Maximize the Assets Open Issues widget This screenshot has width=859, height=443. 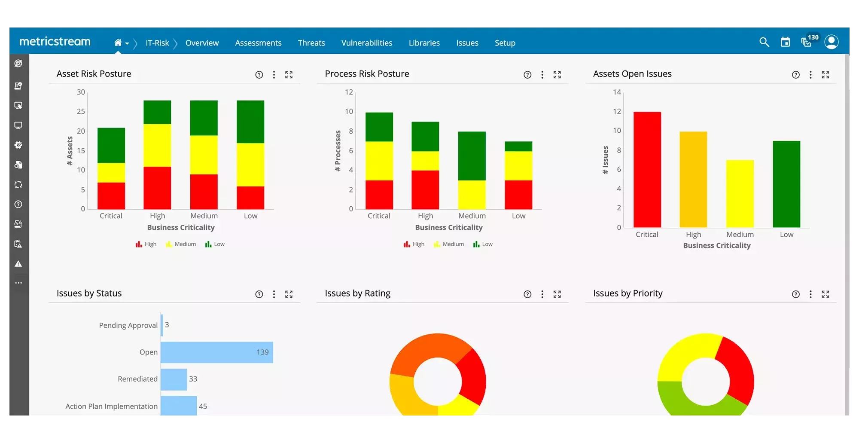825,75
